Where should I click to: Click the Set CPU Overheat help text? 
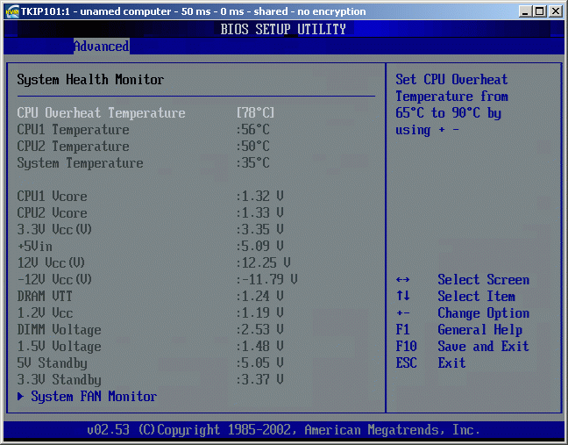(x=451, y=105)
